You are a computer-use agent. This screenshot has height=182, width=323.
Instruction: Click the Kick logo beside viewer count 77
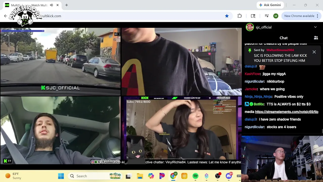coord(5,161)
